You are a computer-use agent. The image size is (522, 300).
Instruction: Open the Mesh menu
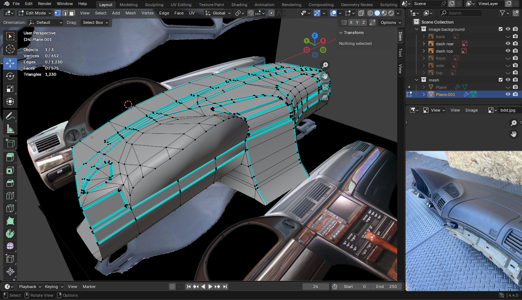coord(131,13)
